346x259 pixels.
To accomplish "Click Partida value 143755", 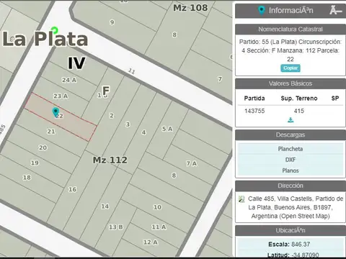I will [254, 111].
